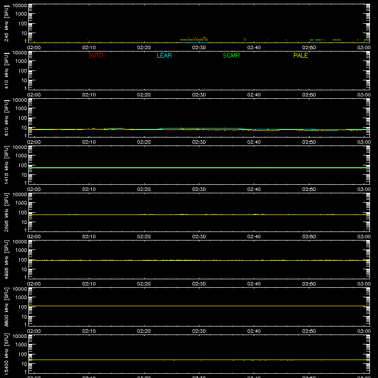This screenshot has height=378, width=378.
Task: Click the 1000 tick on 15400 MHz axis
Action: [x=21, y=344]
